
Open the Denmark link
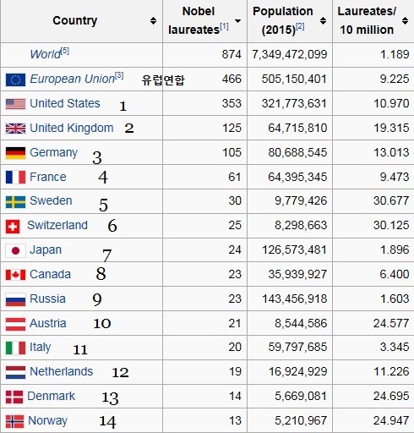click(52, 396)
